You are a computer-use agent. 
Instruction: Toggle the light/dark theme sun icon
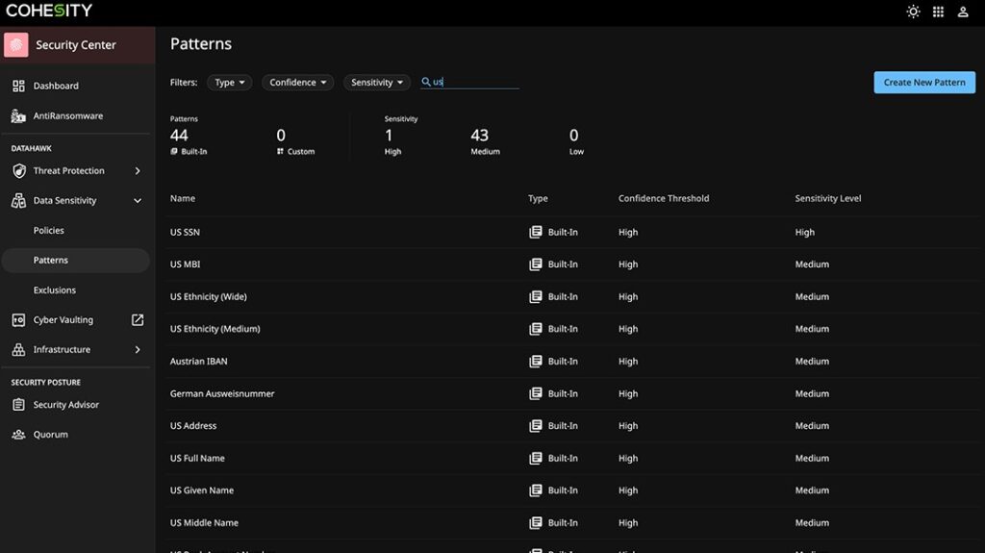pos(913,12)
